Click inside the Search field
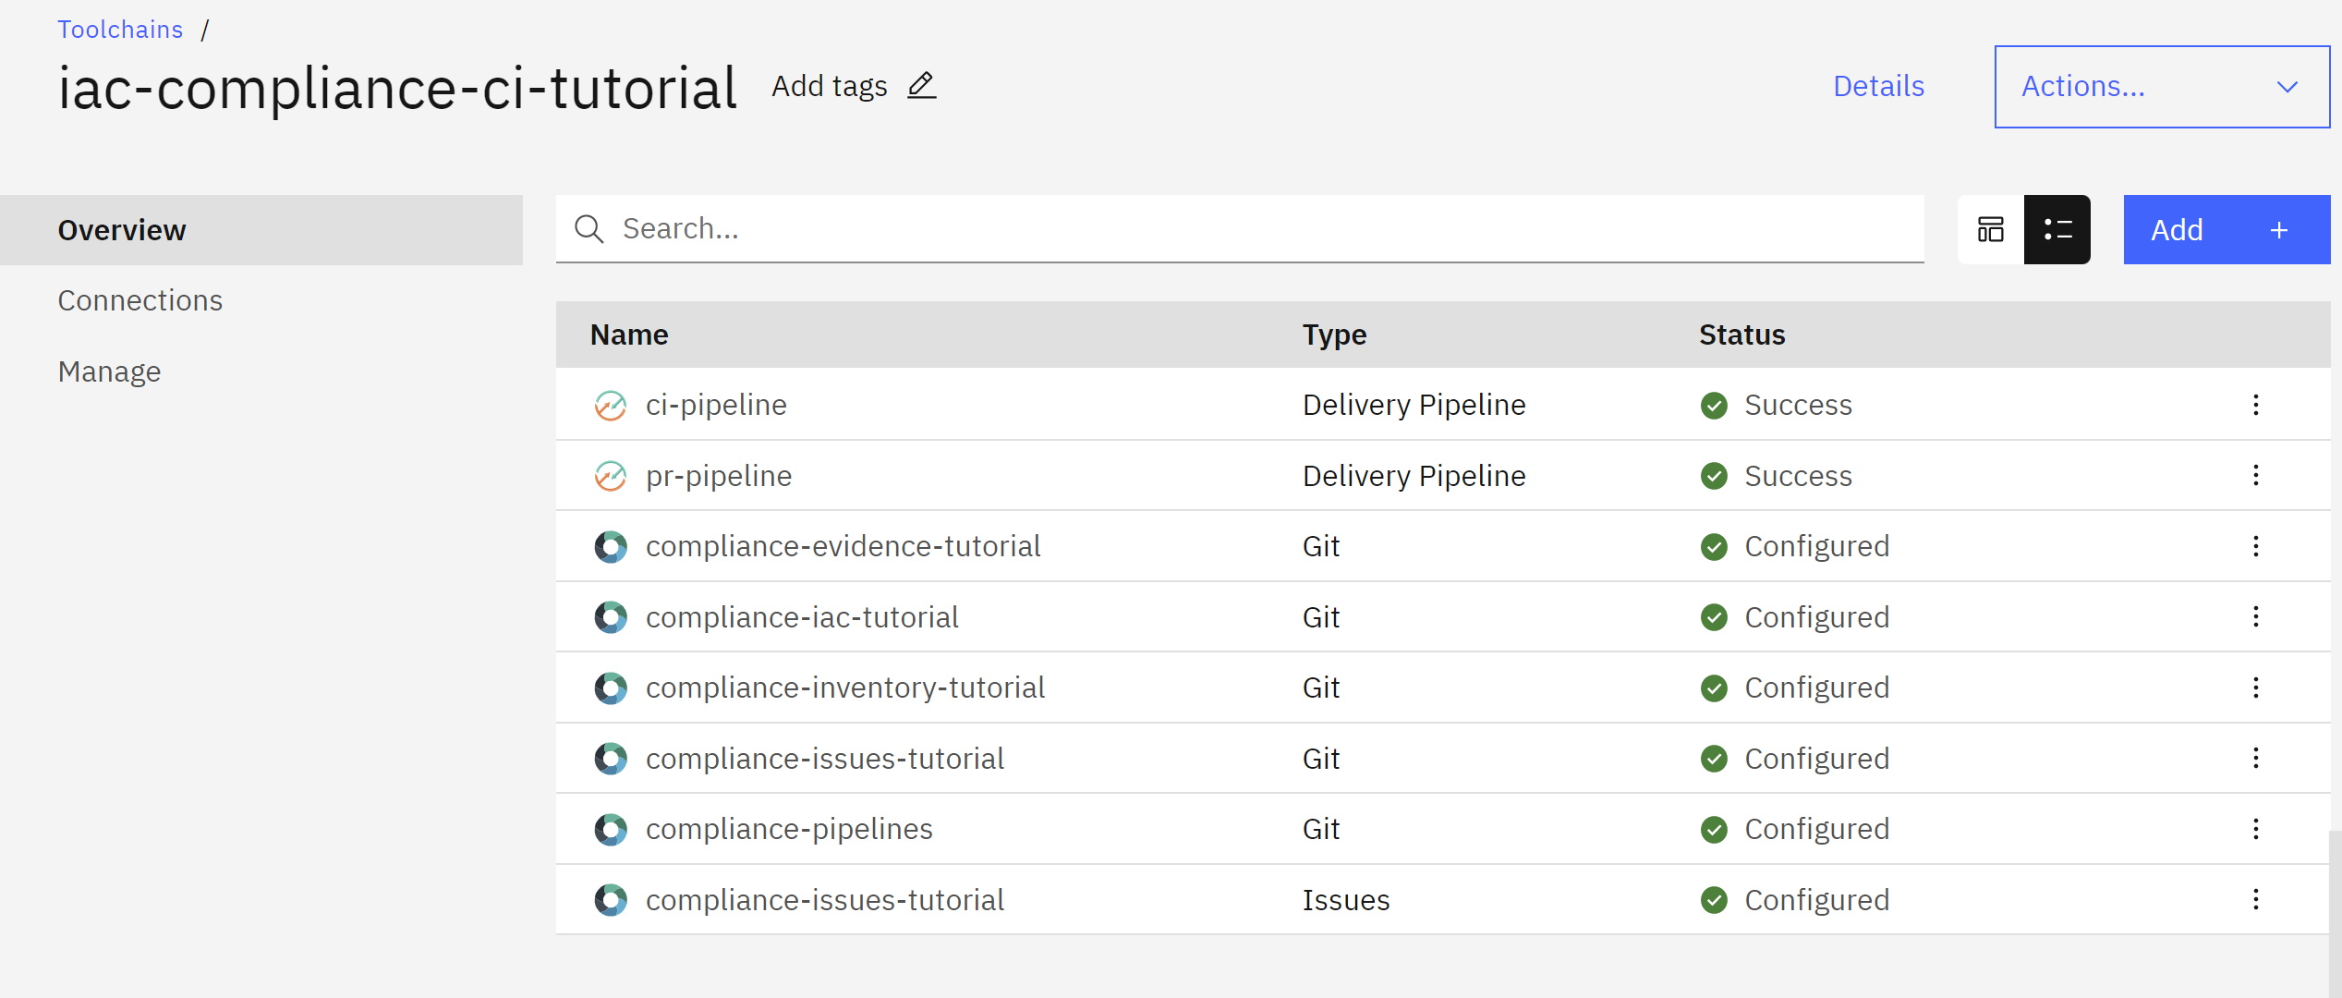The image size is (2342, 998). click(1016, 228)
